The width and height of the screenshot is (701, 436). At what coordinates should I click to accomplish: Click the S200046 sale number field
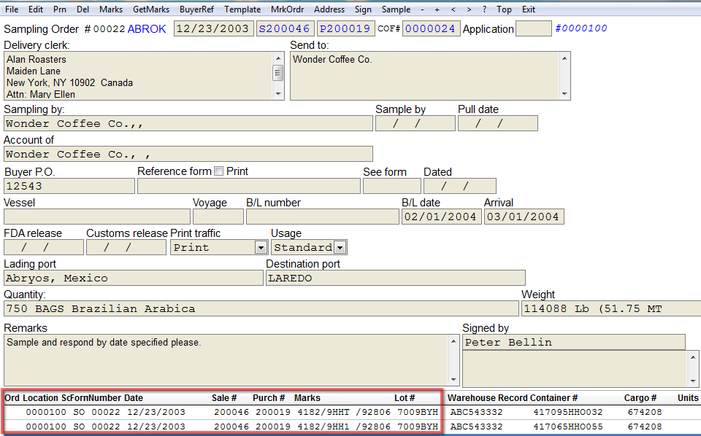pos(286,28)
